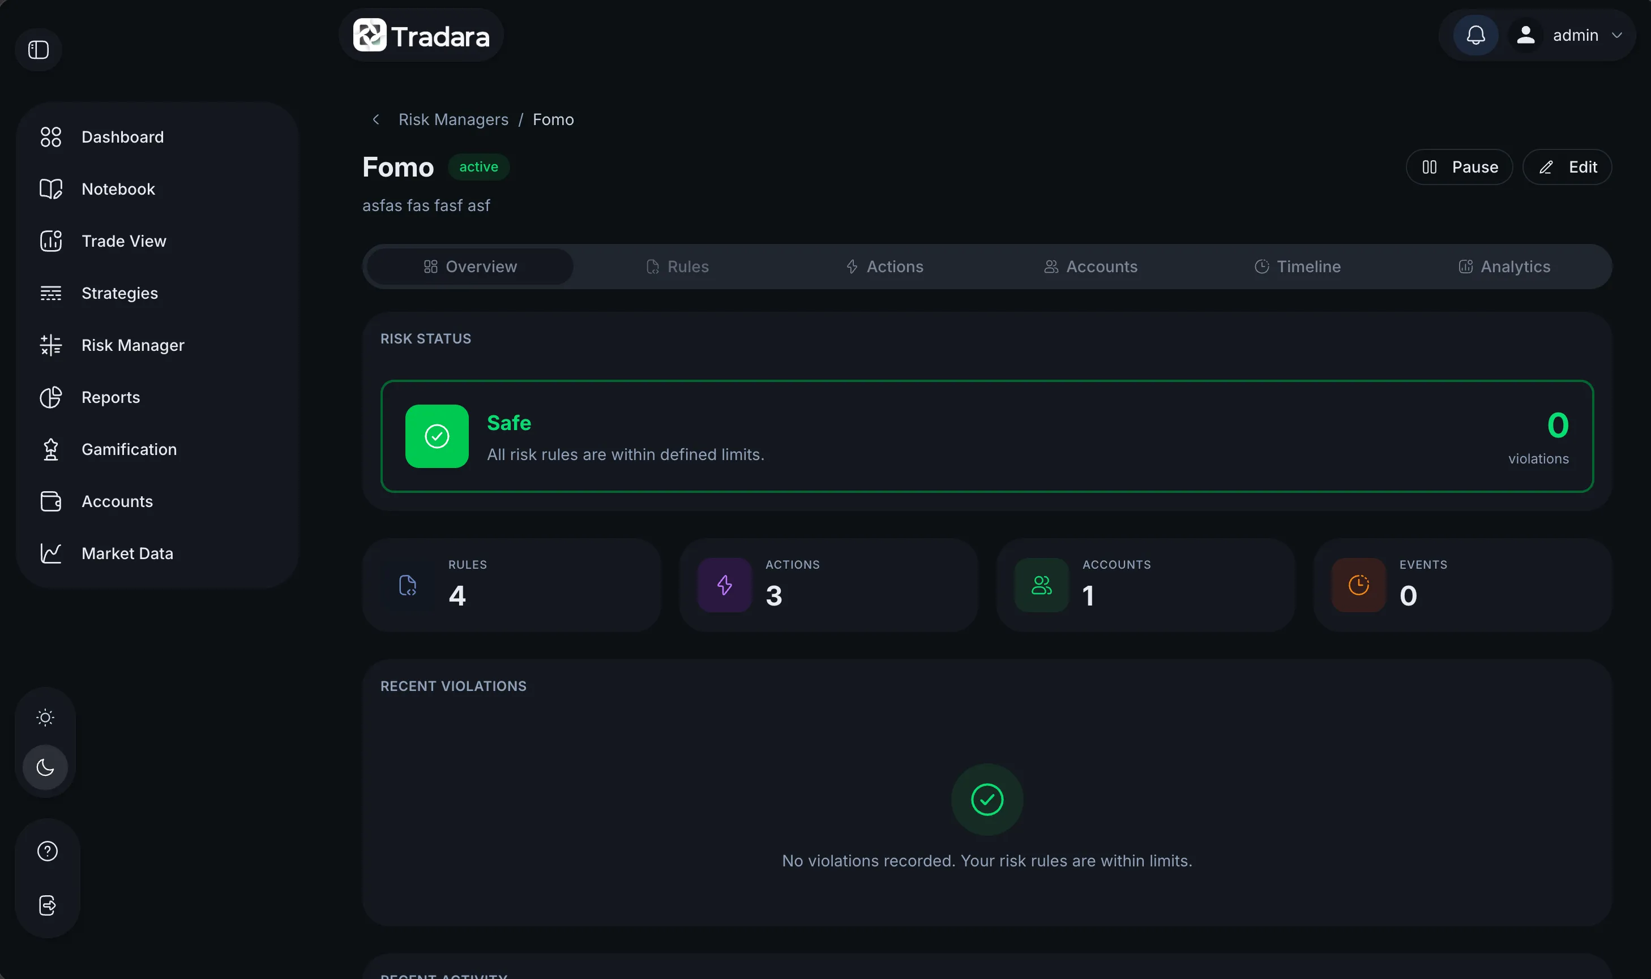The height and width of the screenshot is (979, 1651).
Task: Switch to dark theme with the moon icon
Action: (45, 767)
